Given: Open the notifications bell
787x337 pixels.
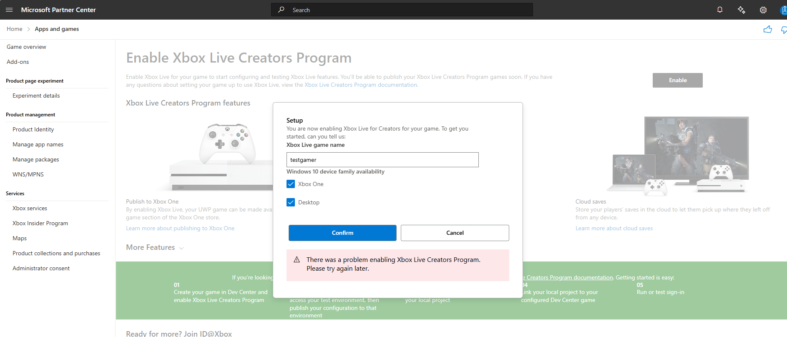Looking at the screenshot, I should click(x=720, y=10).
